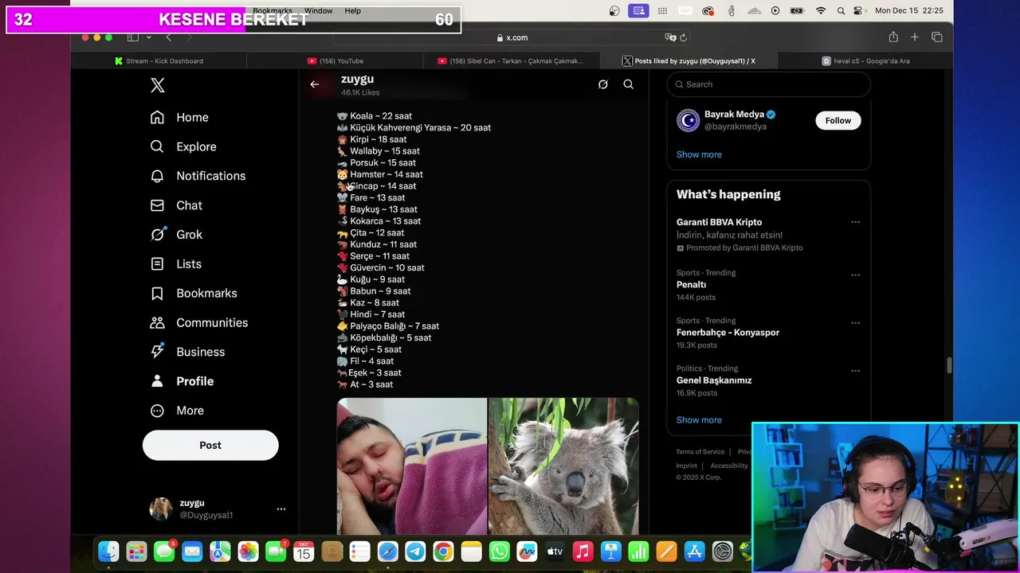
Task: Expand the More menu in sidebar
Action: (x=178, y=411)
